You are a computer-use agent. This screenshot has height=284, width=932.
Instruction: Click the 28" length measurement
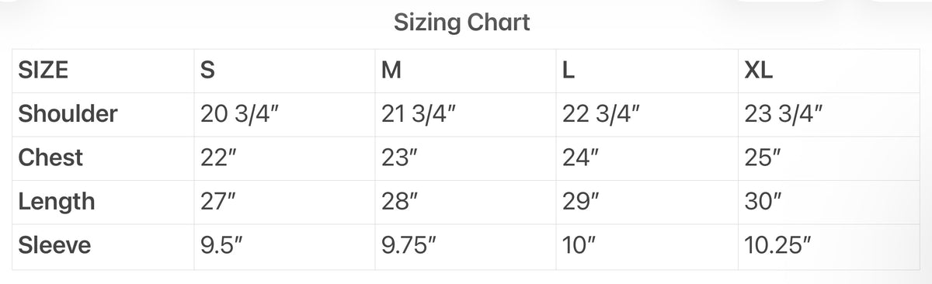(x=402, y=202)
